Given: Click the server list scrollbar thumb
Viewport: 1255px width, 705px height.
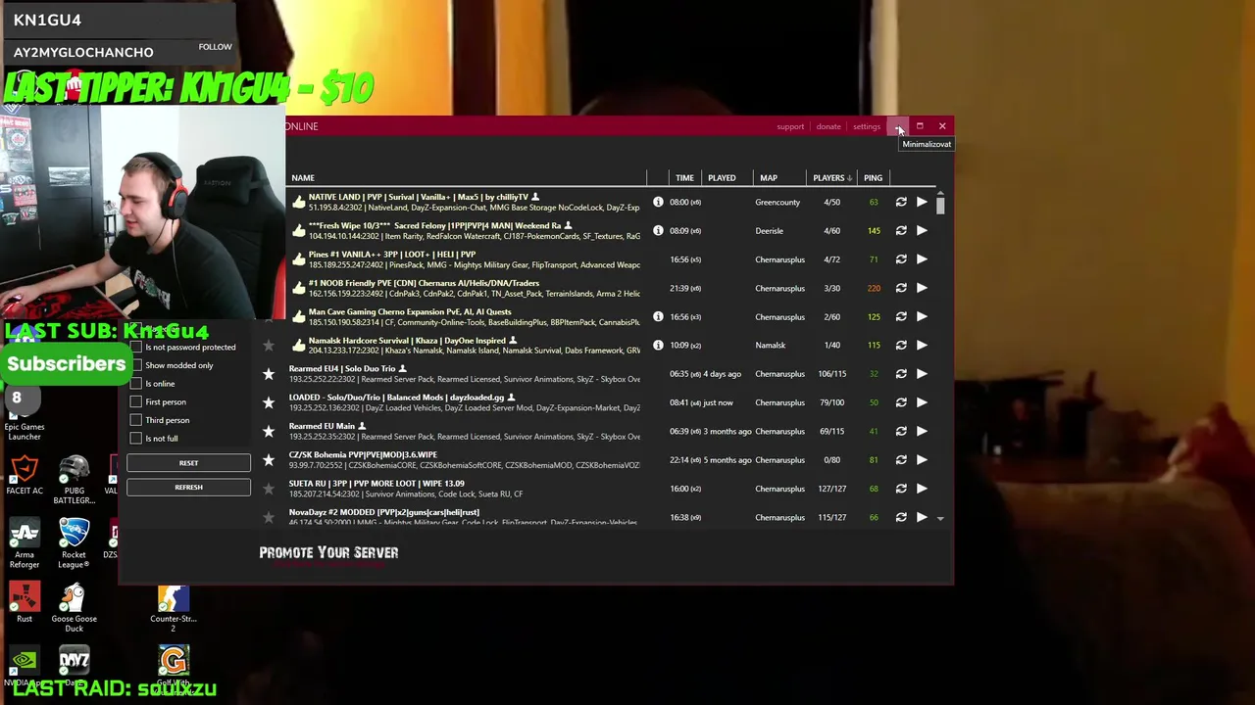Looking at the screenshot, I should click(x=940, y=204).
